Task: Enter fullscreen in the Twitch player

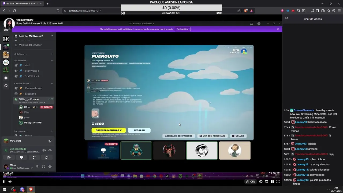Action: (x=278, y=181)
